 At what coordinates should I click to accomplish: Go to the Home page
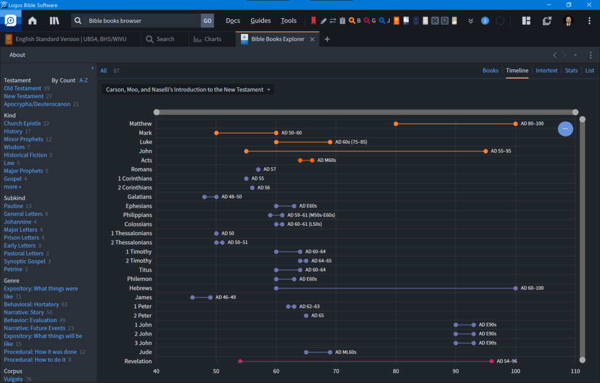click(x=33, y=21)
